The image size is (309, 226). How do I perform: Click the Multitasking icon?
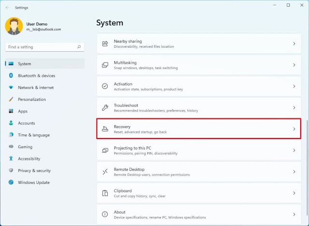click(x=105, y=65)
